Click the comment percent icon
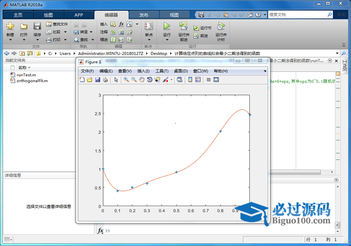Viewport: 351px width, 246px height. click(113, 32)
